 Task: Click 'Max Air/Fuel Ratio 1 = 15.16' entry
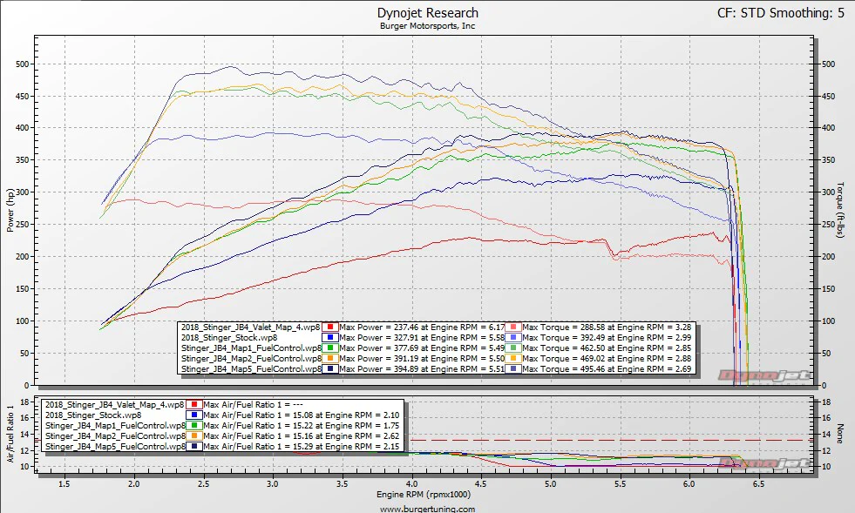point(301,435)
